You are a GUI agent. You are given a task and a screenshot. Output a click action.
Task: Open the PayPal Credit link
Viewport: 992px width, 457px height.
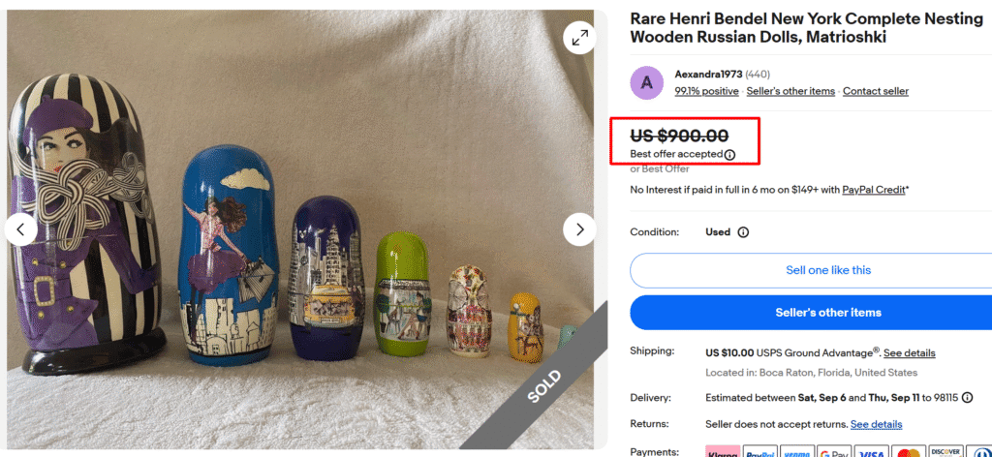pos(875,189)
